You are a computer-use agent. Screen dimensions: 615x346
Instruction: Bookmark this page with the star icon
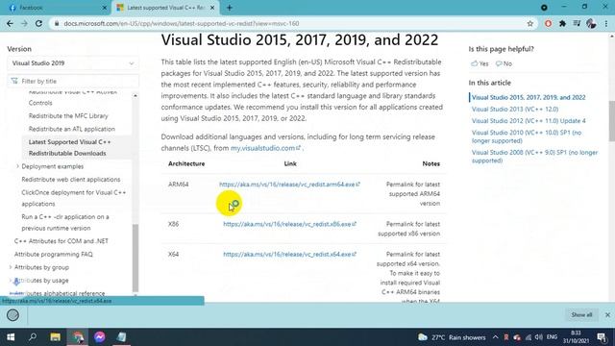pos(530,23)
